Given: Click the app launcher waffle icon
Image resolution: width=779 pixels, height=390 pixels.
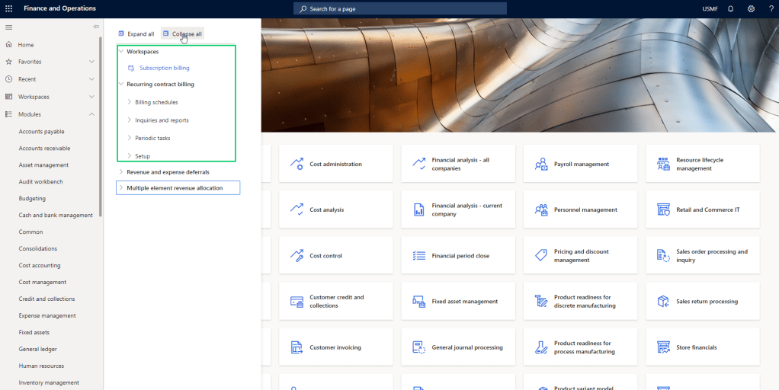Looking at the screenshot, I should [x=9, y=8].
